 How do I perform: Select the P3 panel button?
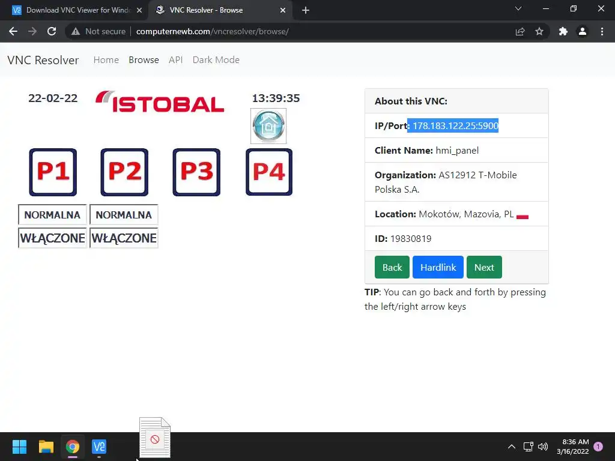pyautogui.click(x=196, y=172)
